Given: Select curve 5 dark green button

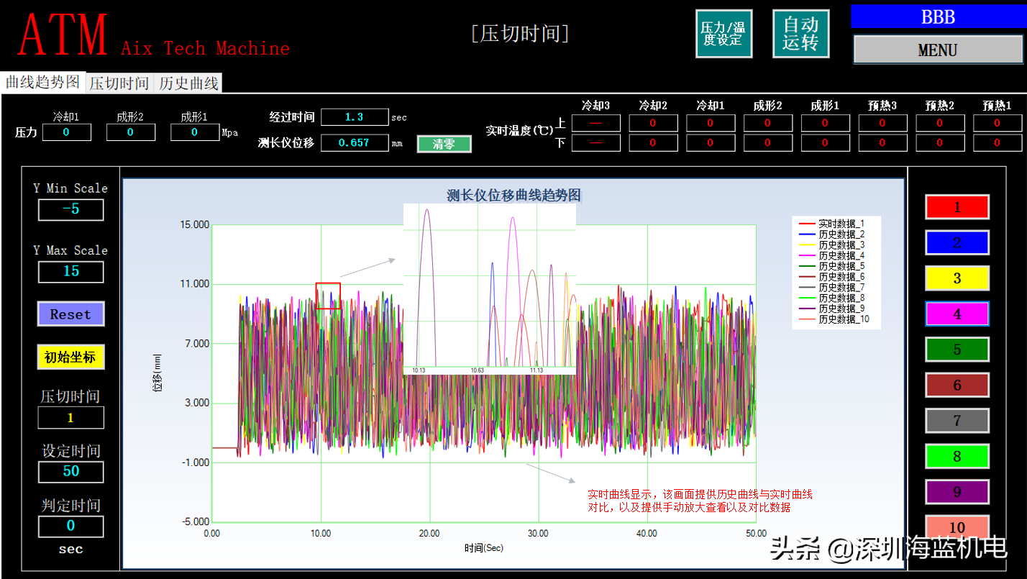Looking at the screenshot, I should [957, 350].
